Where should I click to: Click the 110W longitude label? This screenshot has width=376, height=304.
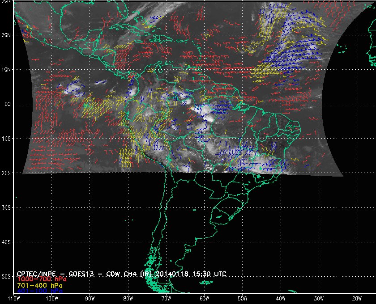coord(14,298)
